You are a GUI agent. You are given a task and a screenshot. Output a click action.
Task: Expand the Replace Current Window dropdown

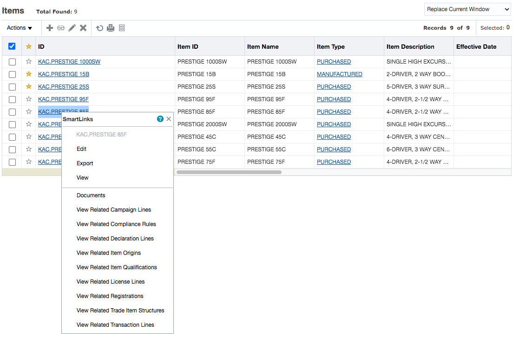coord(467,9)
